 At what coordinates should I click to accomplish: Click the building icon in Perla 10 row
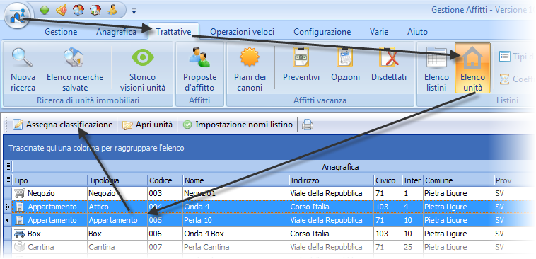point(20,220)
